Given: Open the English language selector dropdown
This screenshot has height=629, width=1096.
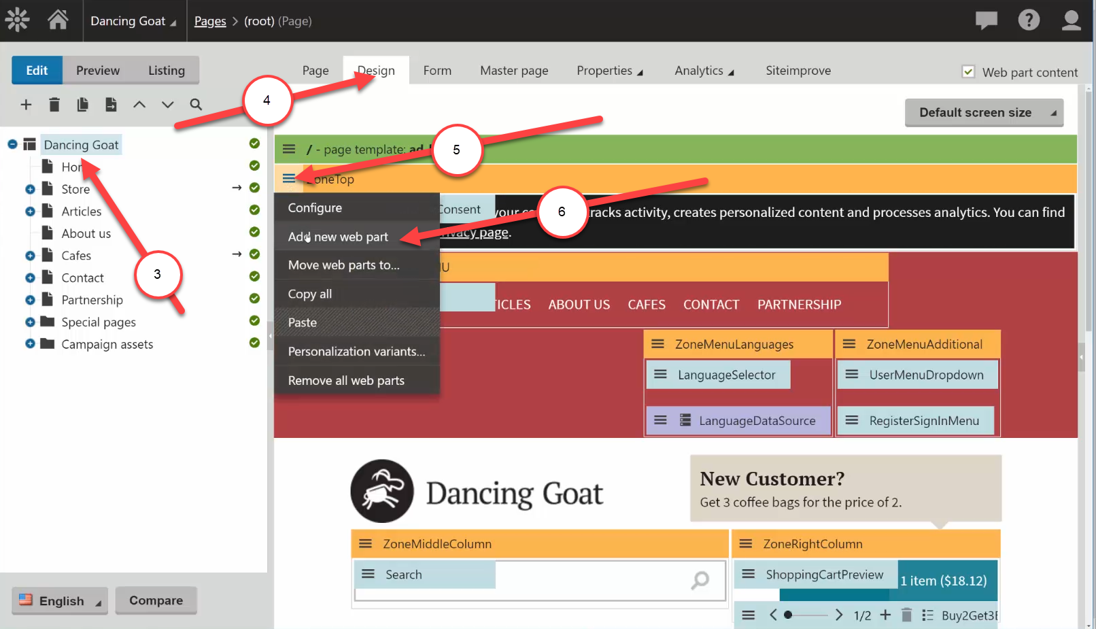Looking at the screenshot, I should click(x=60, y=601).
